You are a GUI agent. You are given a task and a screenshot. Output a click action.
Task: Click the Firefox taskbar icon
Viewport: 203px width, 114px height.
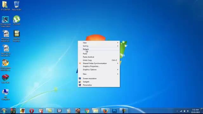coord(105,111)
